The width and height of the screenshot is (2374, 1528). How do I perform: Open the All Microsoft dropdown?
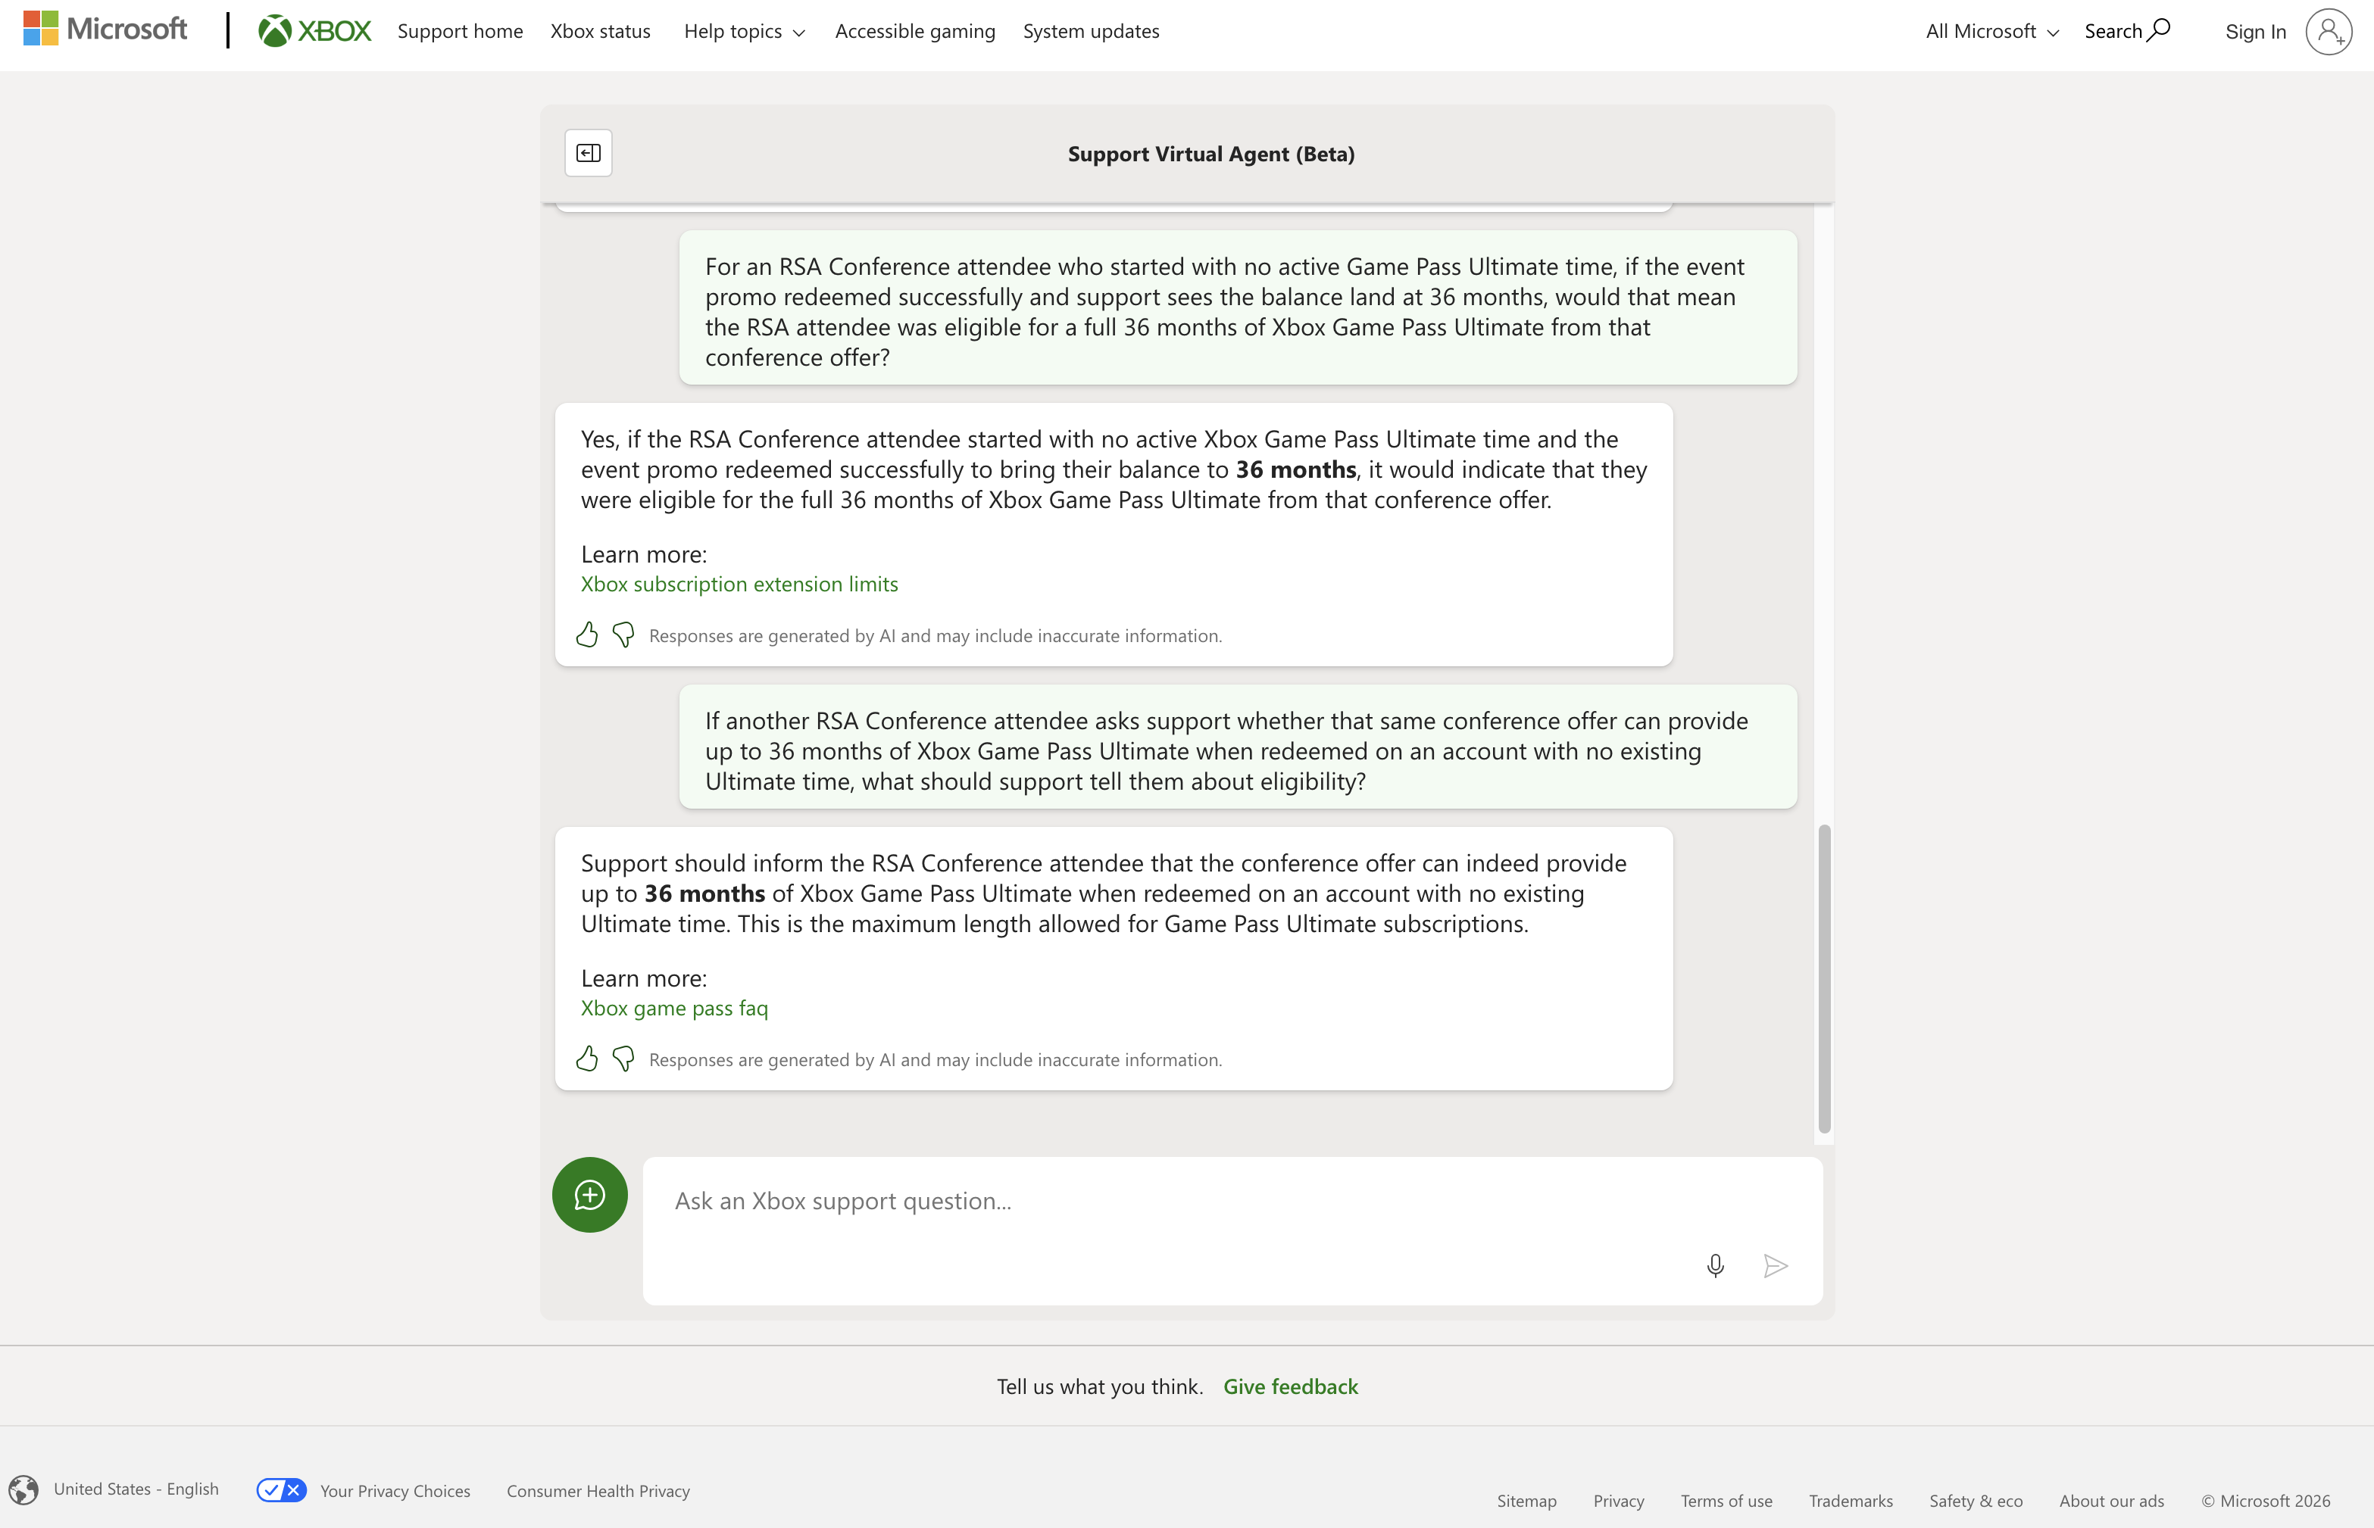pyautogui.click(x=1989, y=31)
